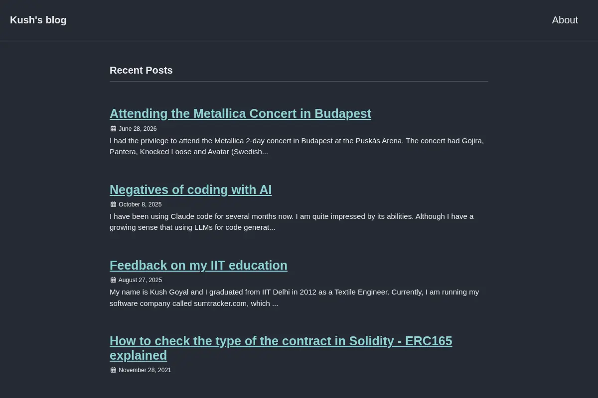Click the excerpt mentioning Kush Goyal and sumtracker.com
The height and width of the screenshot is (398, 598).
tap(294, 298)
